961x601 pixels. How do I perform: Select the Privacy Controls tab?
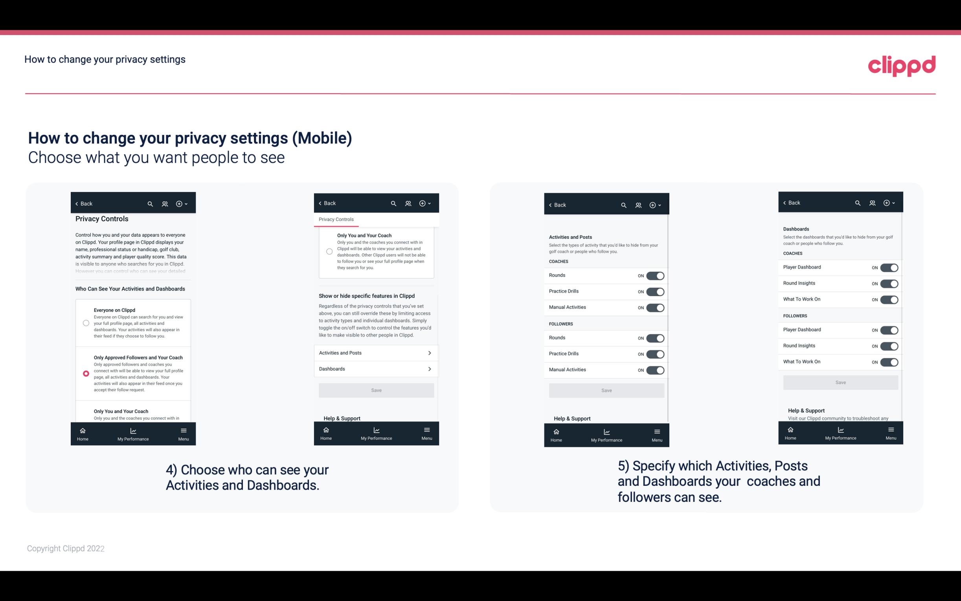(x=337, y=219)
